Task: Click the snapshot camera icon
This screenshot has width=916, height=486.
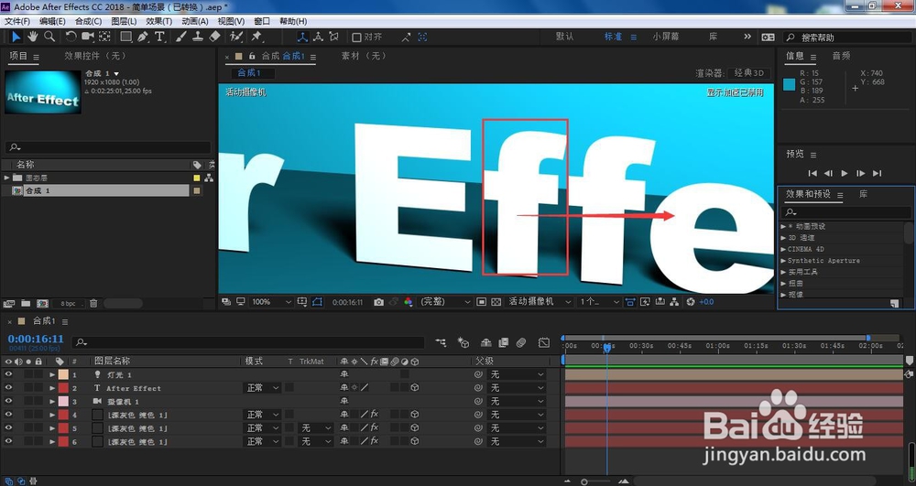Action: tap(378, 302)
